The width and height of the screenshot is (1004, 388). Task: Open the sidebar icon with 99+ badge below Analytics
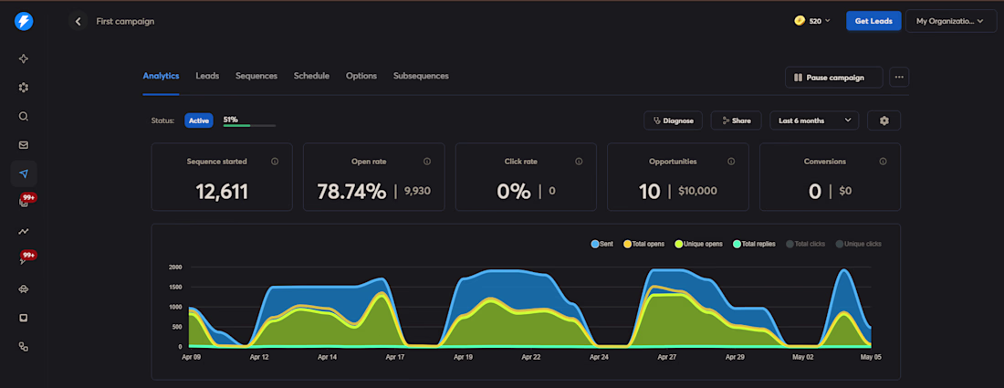(25, 259)
